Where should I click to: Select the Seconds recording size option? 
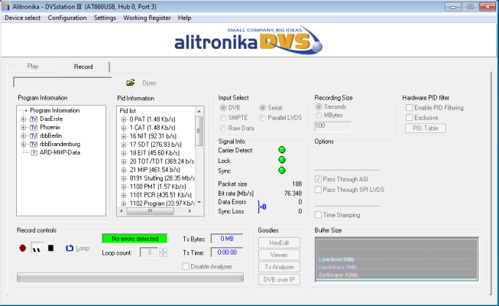[319, 107]
